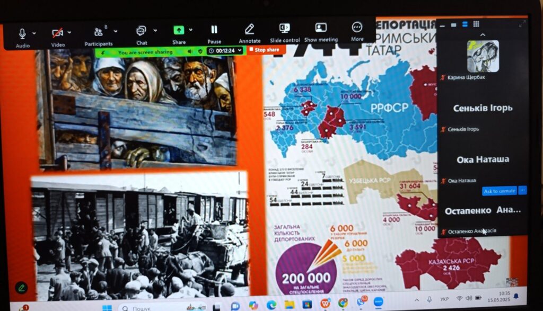
Task: Pause the screen share
Action: [x=214, y=30]
